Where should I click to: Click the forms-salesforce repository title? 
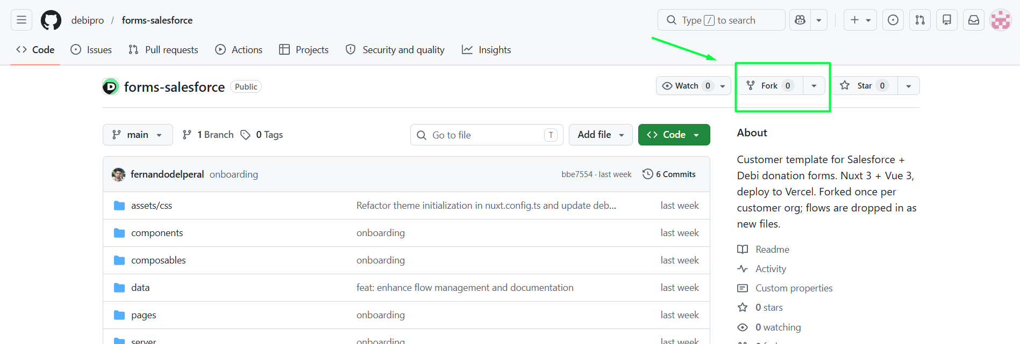(x=174, y=87)
